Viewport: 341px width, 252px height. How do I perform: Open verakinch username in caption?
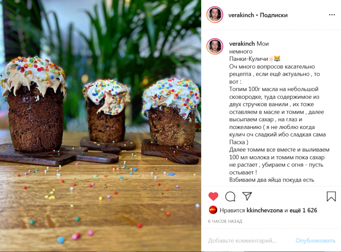click(x=242, y=44)
